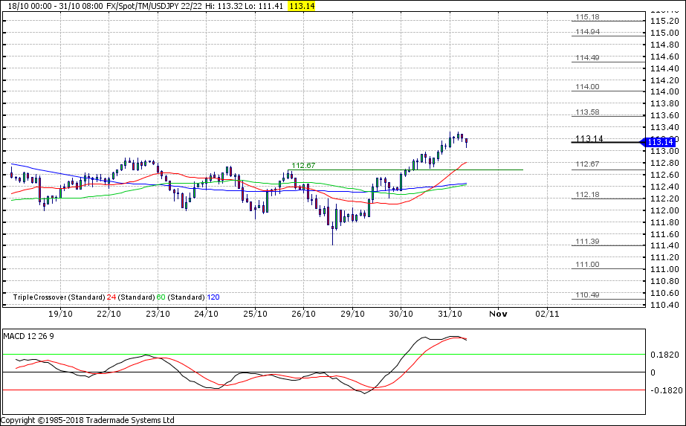Click the yellow-highlighted 113.14 in the header
This screenshot has width=686, height=426.
[302, 6]
